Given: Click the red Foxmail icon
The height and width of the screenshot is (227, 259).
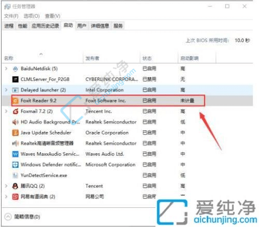Looking at the screenshot, I should click(15, 111).
